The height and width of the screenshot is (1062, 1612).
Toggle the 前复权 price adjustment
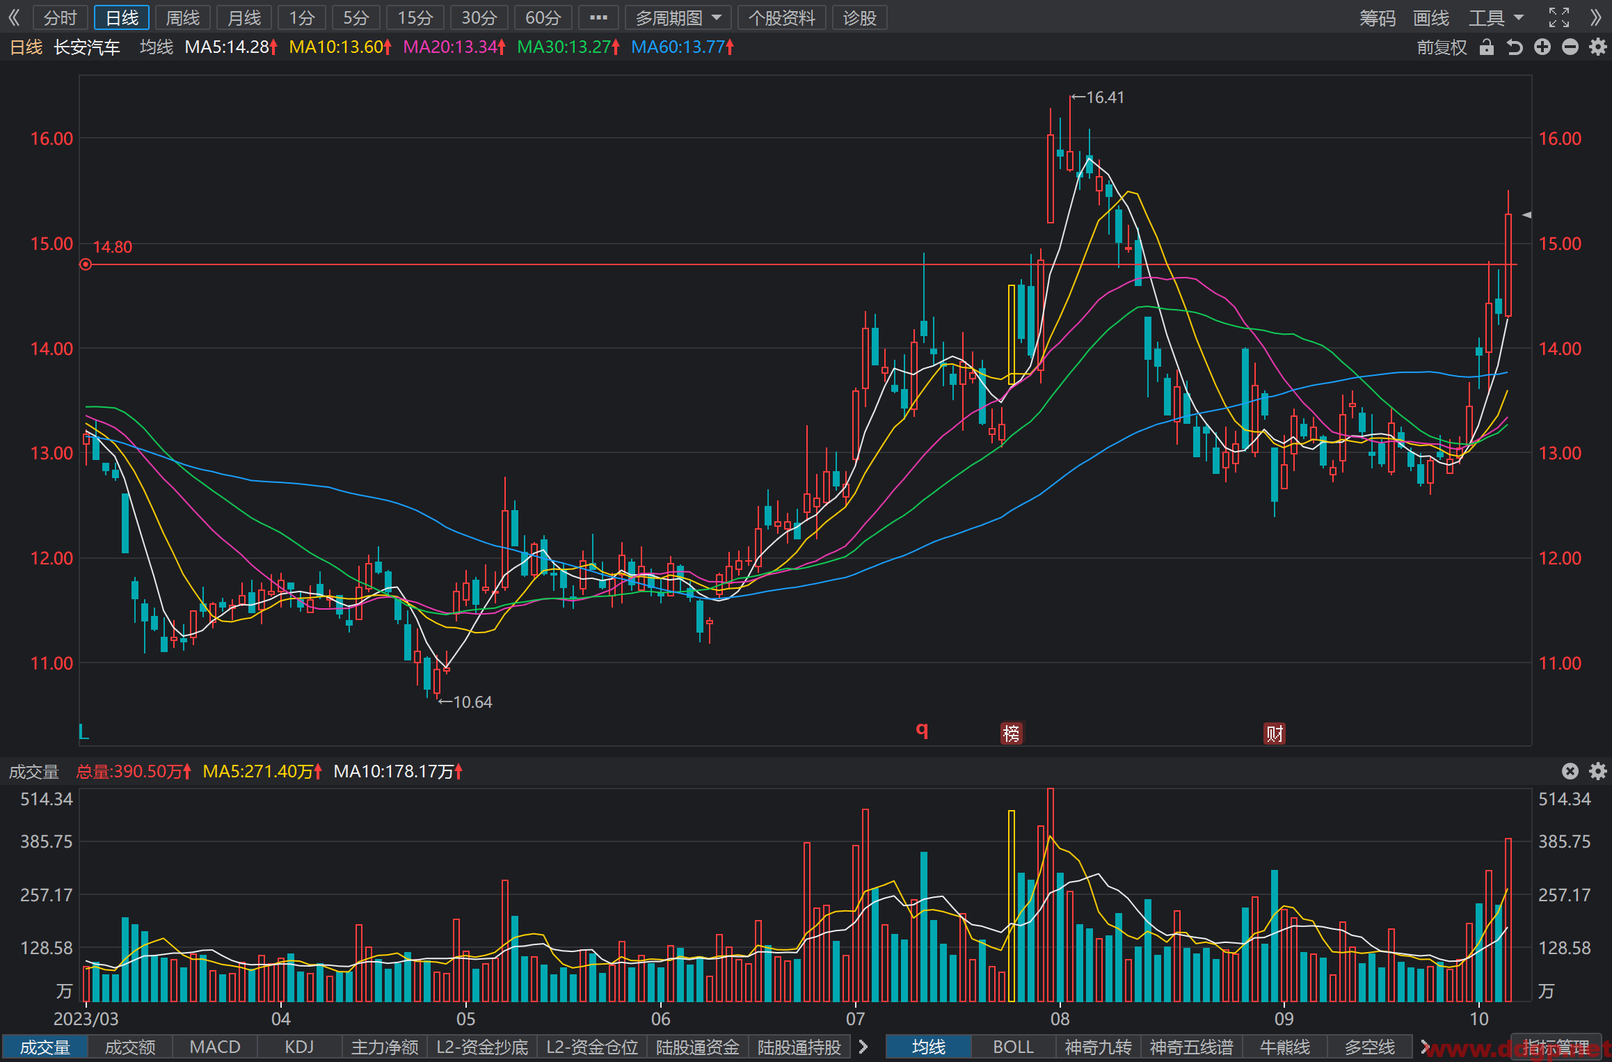1442,47
